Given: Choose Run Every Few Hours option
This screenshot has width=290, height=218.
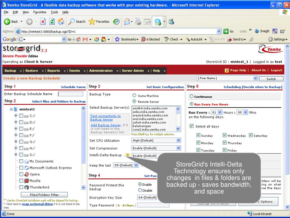Looking at the screenshot, I should tap(192, 104).
